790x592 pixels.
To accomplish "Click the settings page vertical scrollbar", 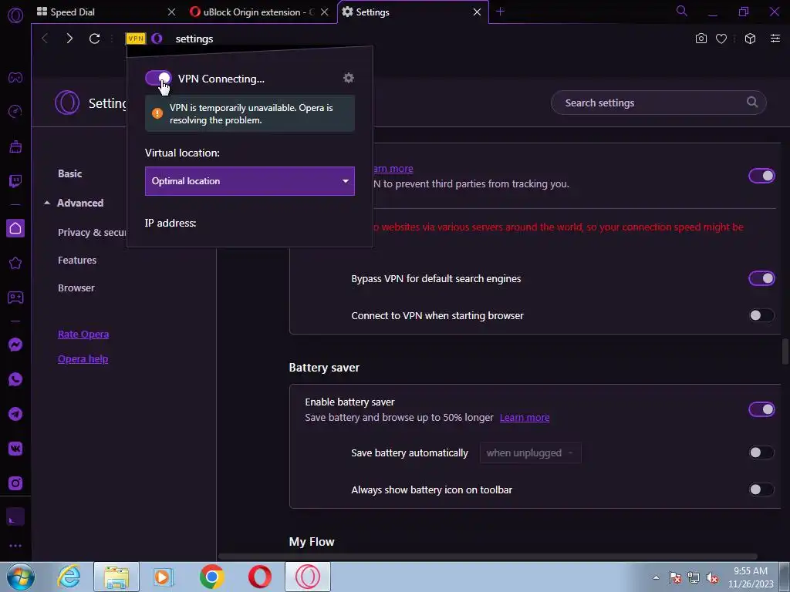I will pyautogui.click(x=785, y=351).
